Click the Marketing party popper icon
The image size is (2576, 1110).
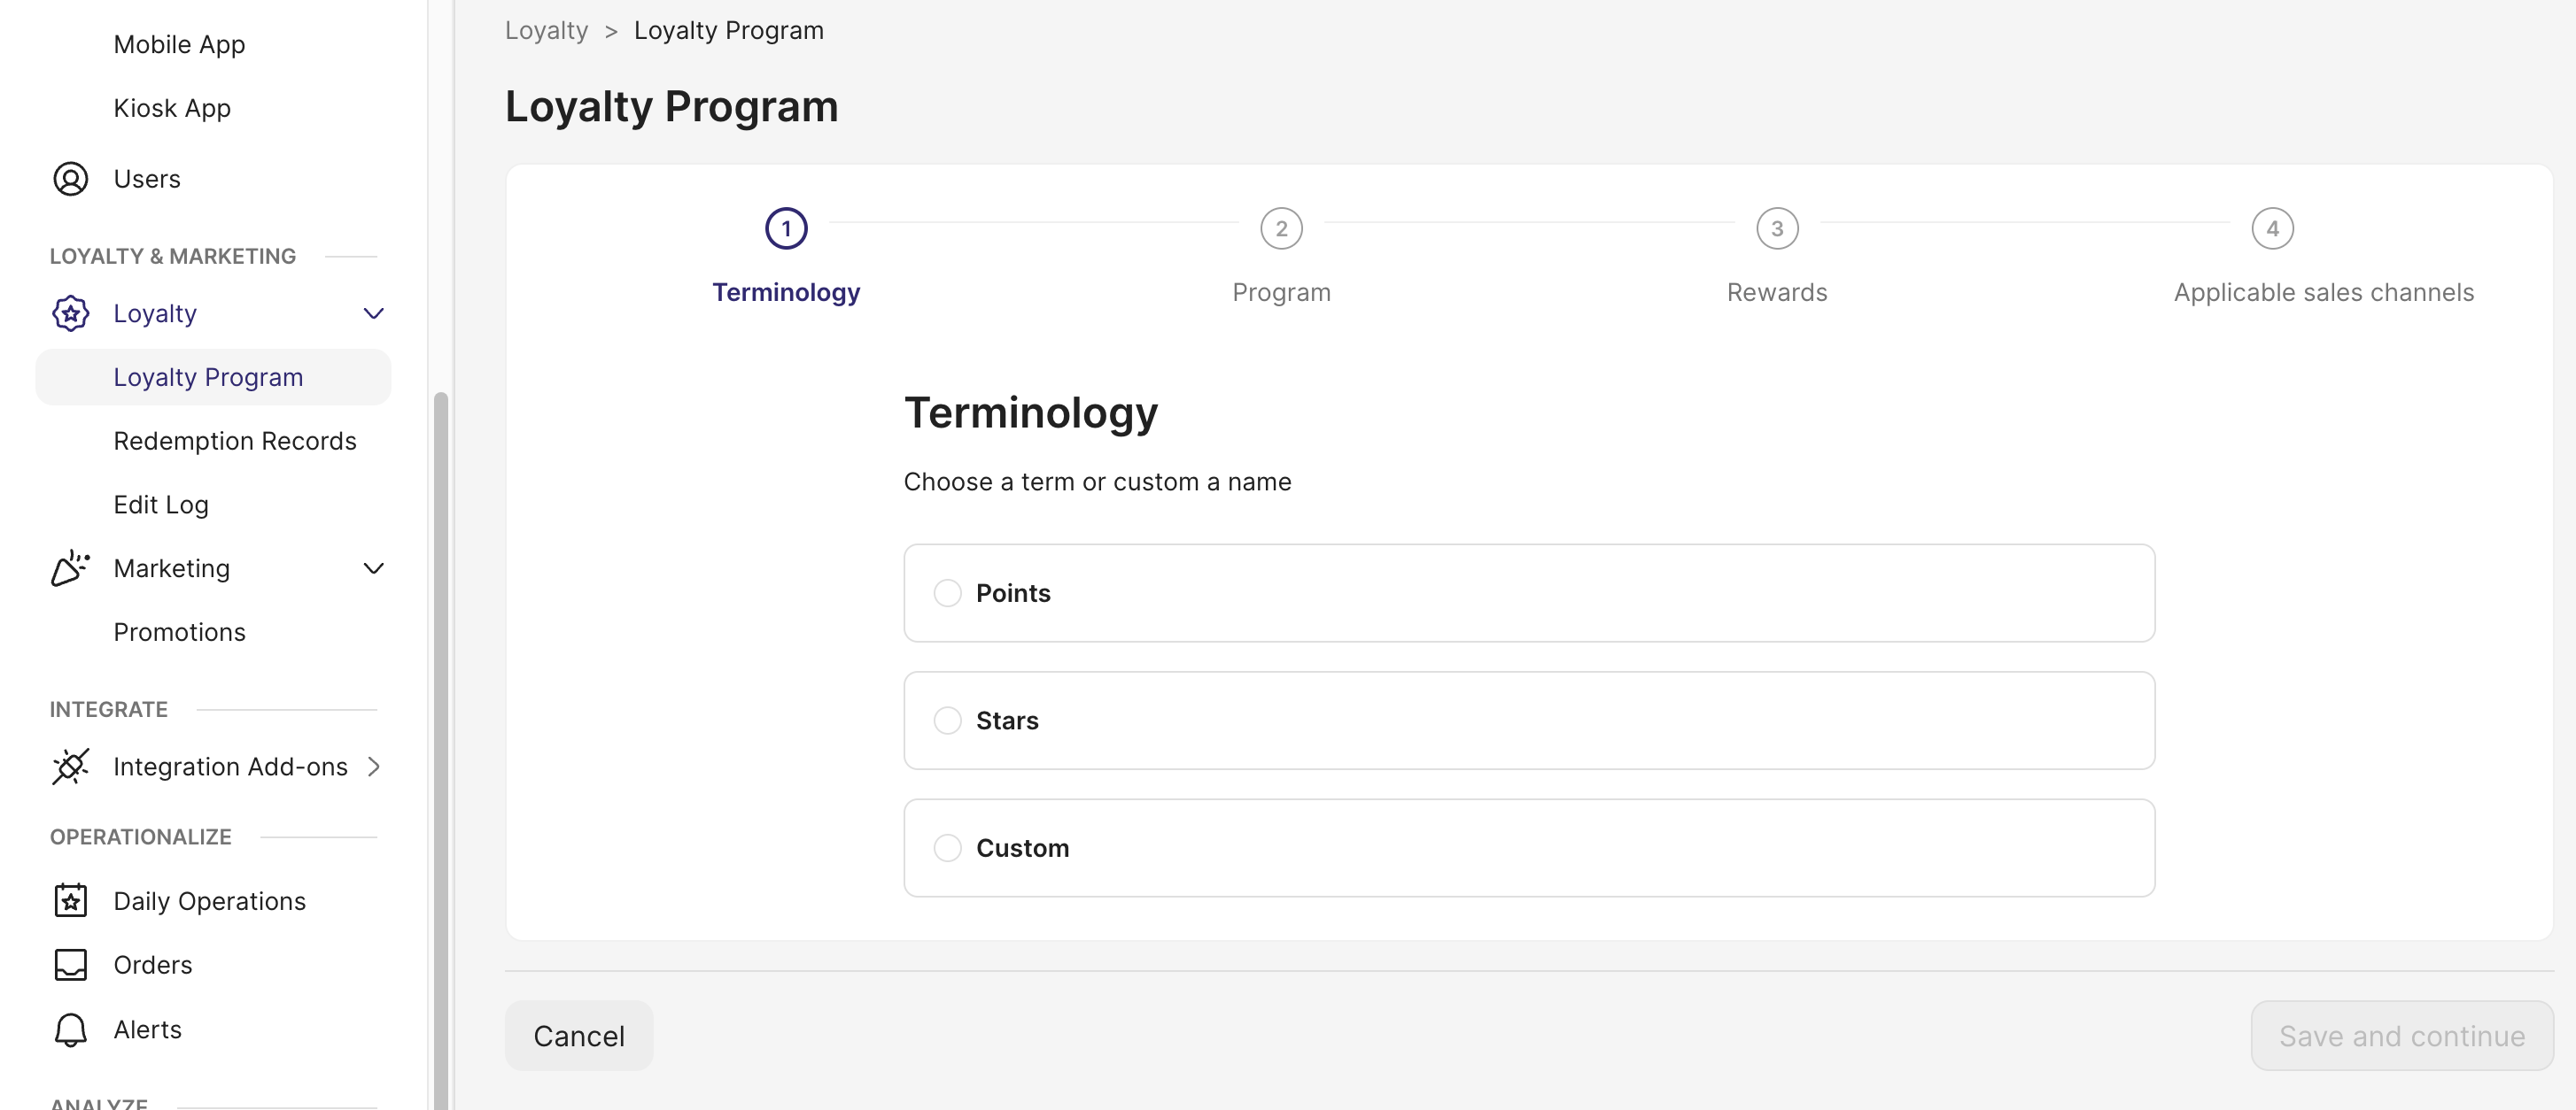pos(70,567)
